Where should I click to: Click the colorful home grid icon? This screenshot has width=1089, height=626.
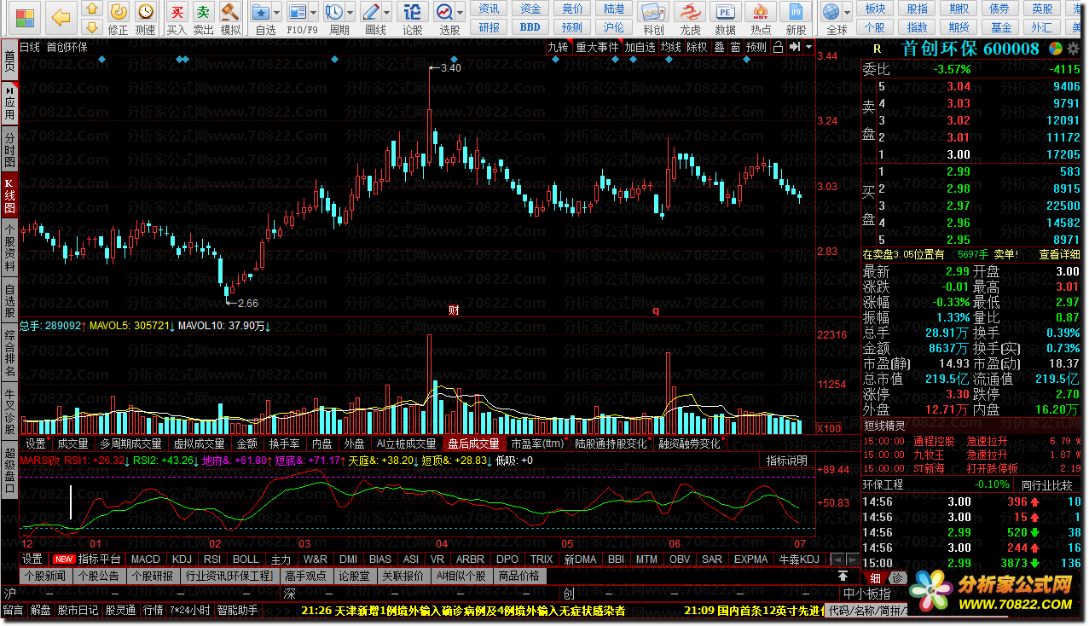(26, 17)
